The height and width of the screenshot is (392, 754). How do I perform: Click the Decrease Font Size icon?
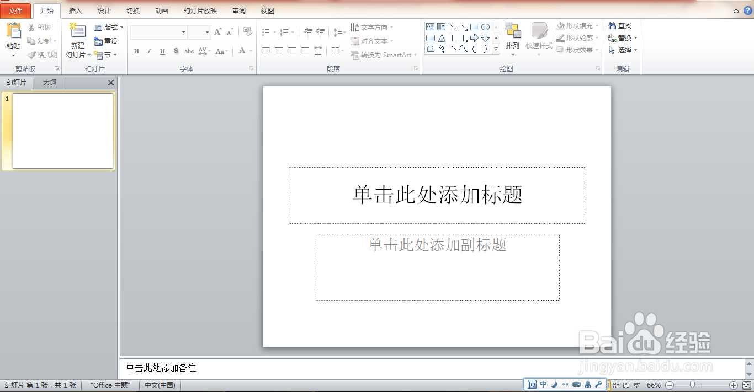[x=230, y=32]
